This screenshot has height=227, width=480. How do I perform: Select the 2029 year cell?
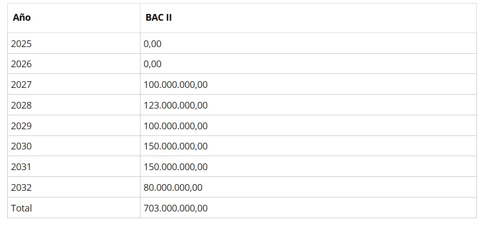[21, 126]
